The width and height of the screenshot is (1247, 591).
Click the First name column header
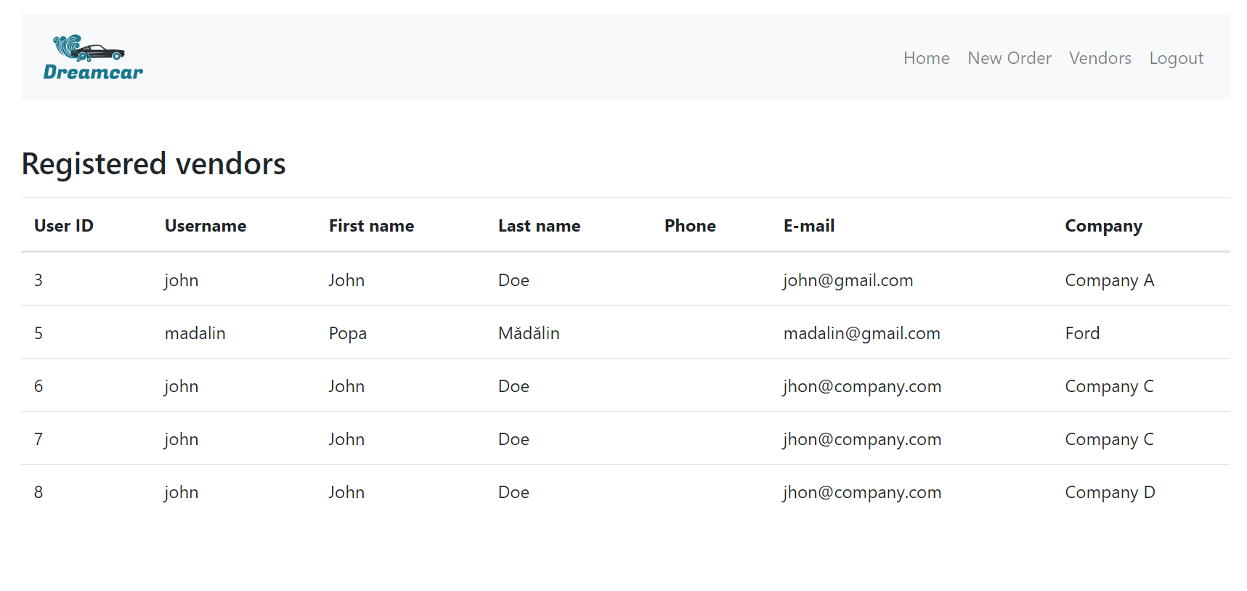[371, 226]
